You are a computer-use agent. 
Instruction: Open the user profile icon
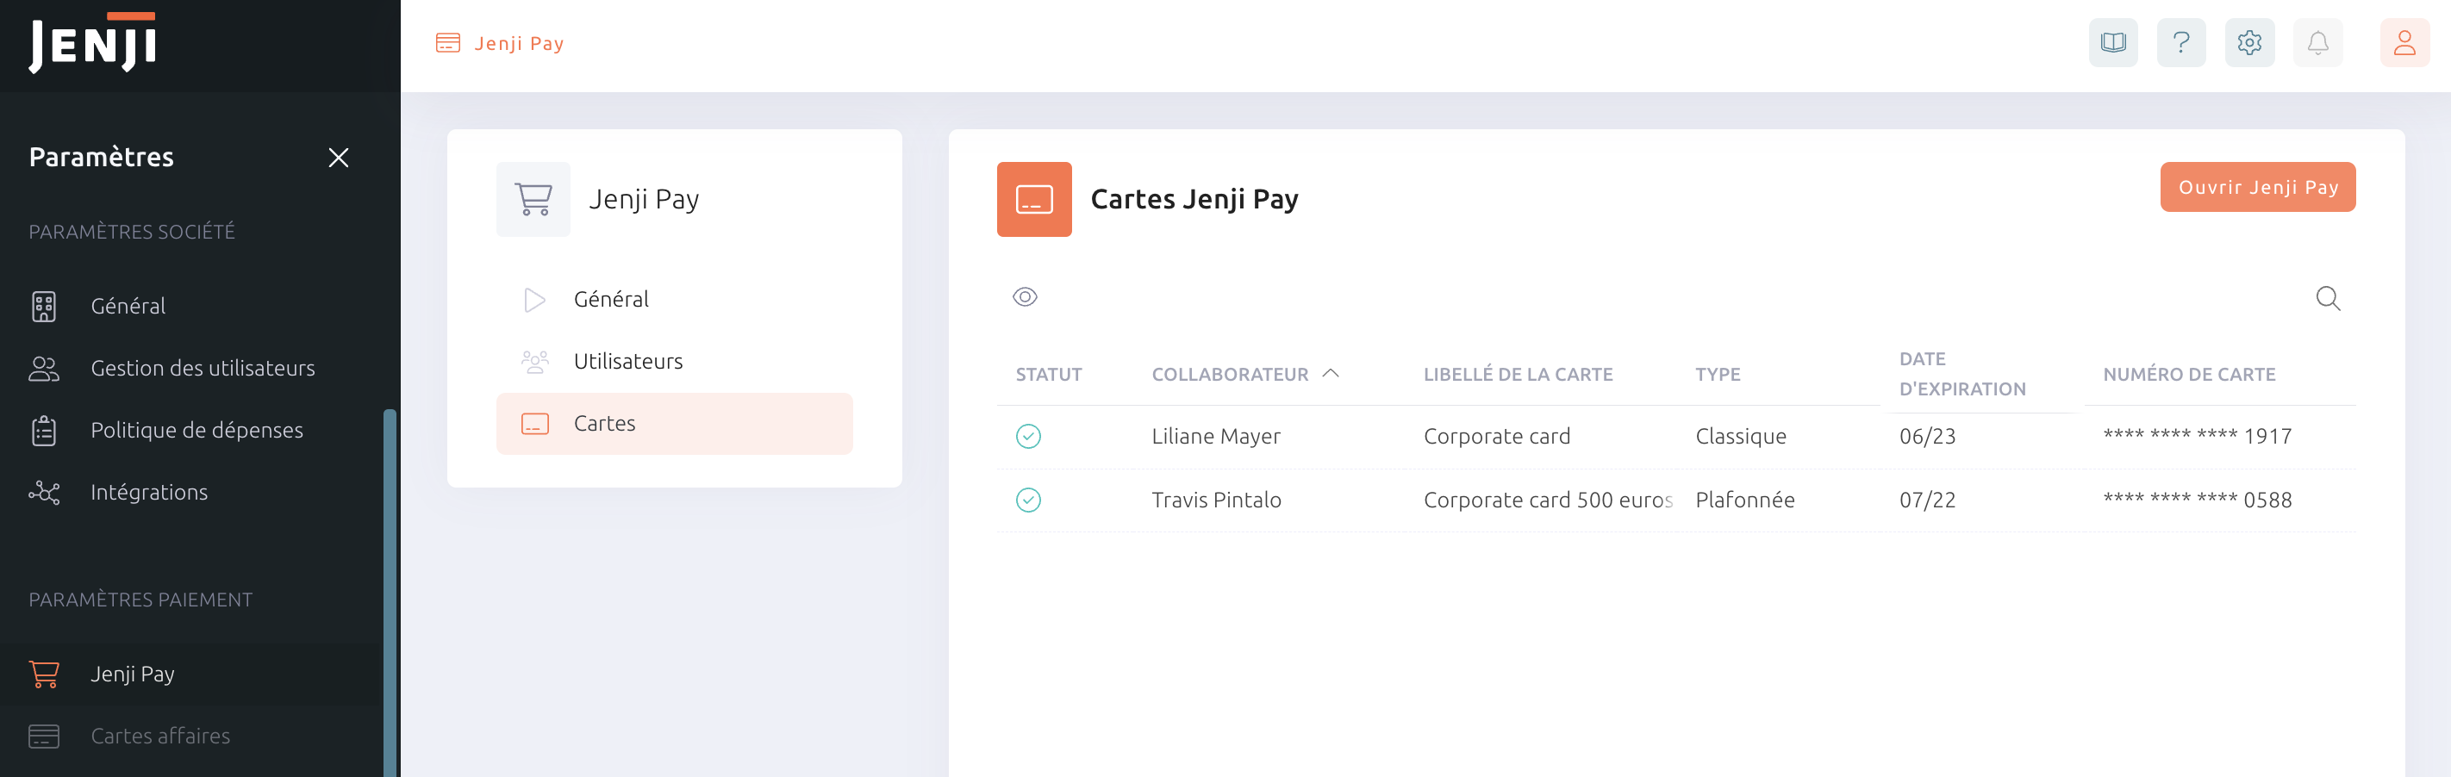[2404, 43]
